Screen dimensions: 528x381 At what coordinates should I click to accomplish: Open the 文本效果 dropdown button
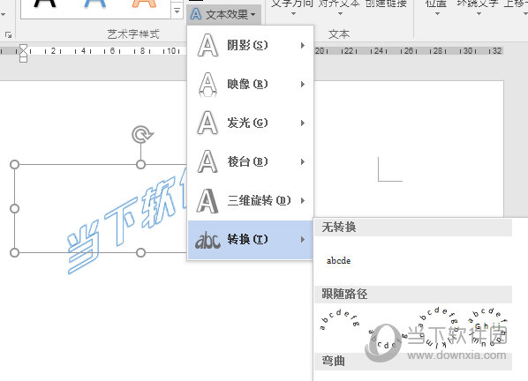coord(223,14)
